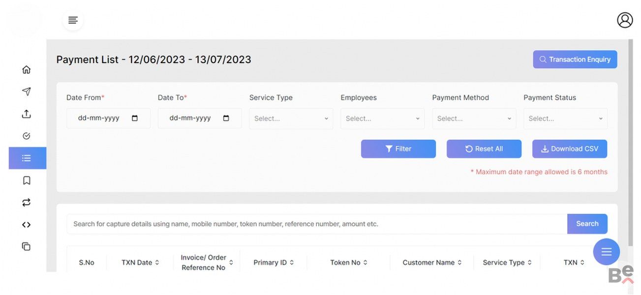Screen dimensions: 641x295
Task: Open the bookmark icon in sidebar
Action: 27,180
